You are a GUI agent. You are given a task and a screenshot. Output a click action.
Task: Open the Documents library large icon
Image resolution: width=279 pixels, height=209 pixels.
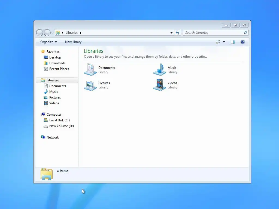[90, 70]
